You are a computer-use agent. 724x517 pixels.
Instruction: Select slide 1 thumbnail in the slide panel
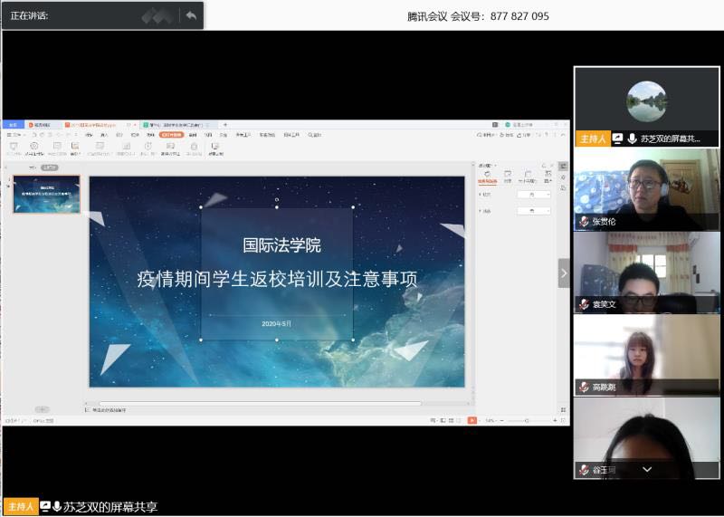pos(46,194)
